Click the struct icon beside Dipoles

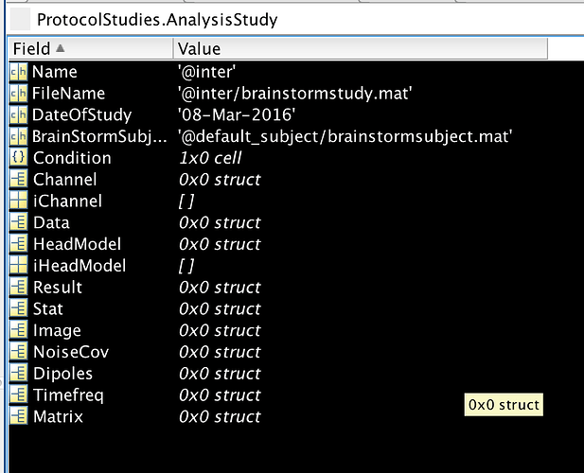pos(18,374)
